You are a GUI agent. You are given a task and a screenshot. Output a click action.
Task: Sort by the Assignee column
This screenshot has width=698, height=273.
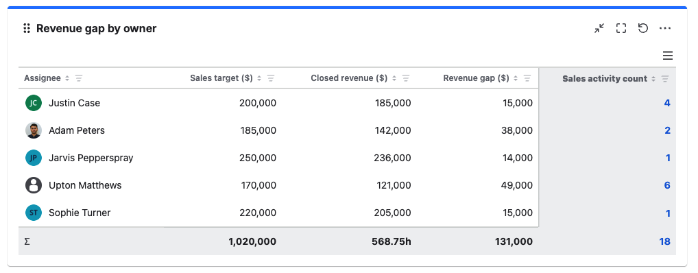point(67,78)
